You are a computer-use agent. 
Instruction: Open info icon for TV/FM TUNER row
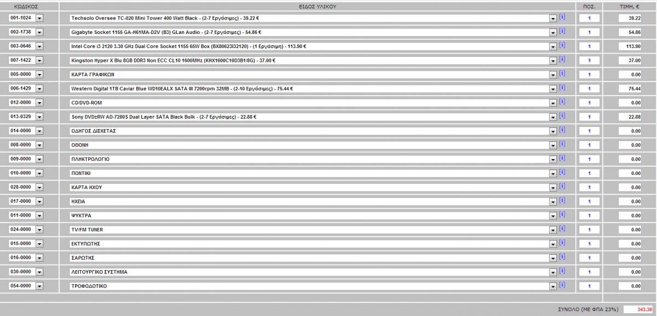562,229
